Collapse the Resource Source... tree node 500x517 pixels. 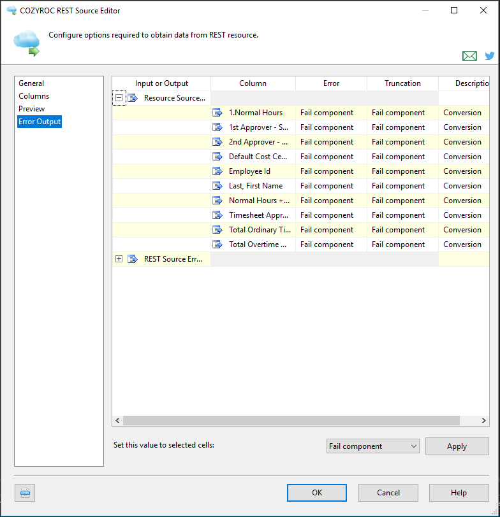[119, 98]
